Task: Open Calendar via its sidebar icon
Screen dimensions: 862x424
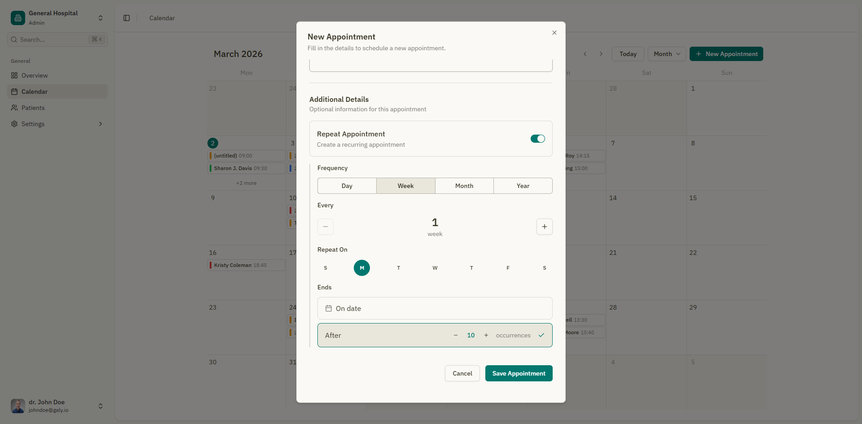Action: tap(15, 92)
